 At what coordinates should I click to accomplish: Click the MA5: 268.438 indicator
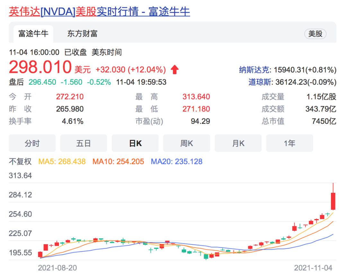pos(62,161)
